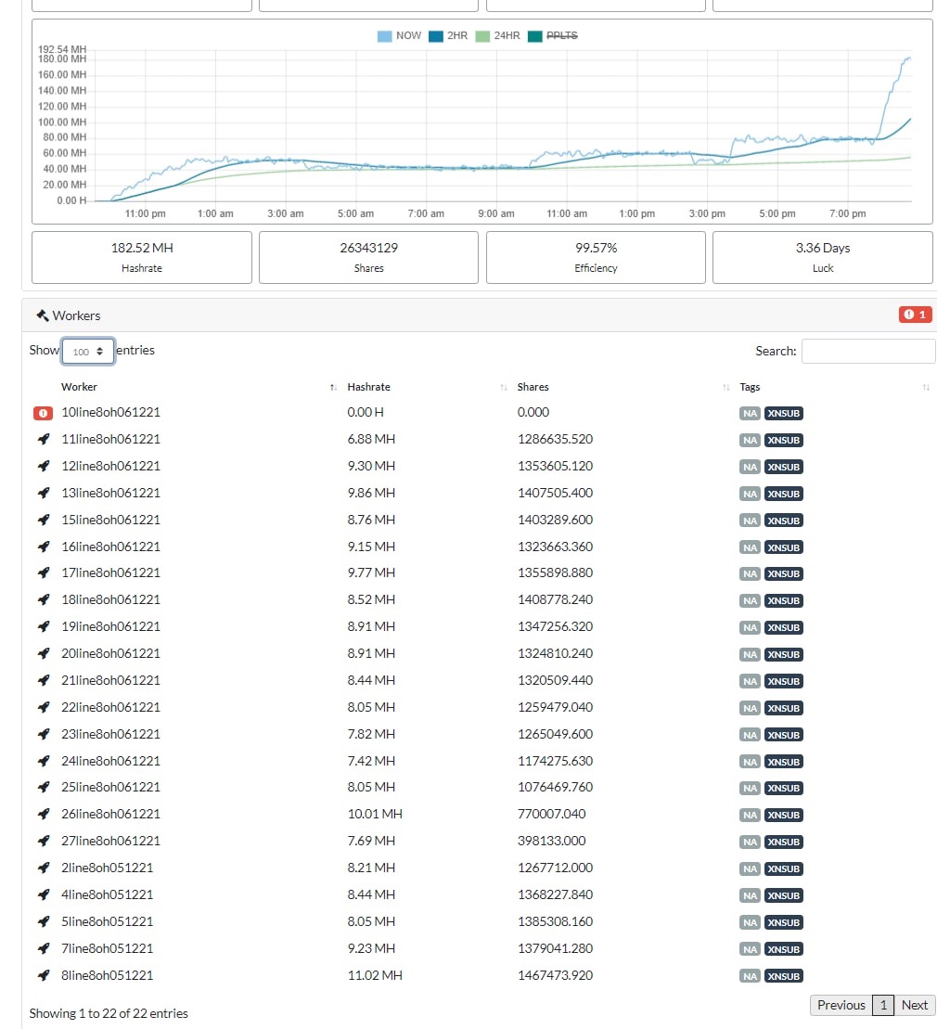Click rocket icon next to 26line8oh061221
This screenshot has width=937, height=1029.
(44, 815)
